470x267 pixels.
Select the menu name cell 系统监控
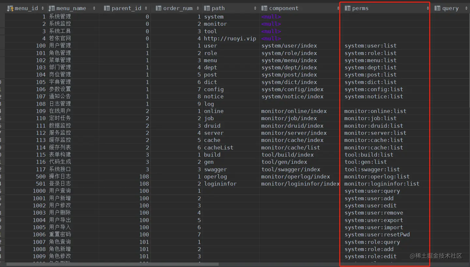tap(60, 24)
